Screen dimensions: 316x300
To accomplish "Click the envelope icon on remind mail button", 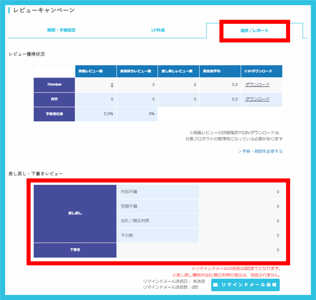I will point(216,285).
